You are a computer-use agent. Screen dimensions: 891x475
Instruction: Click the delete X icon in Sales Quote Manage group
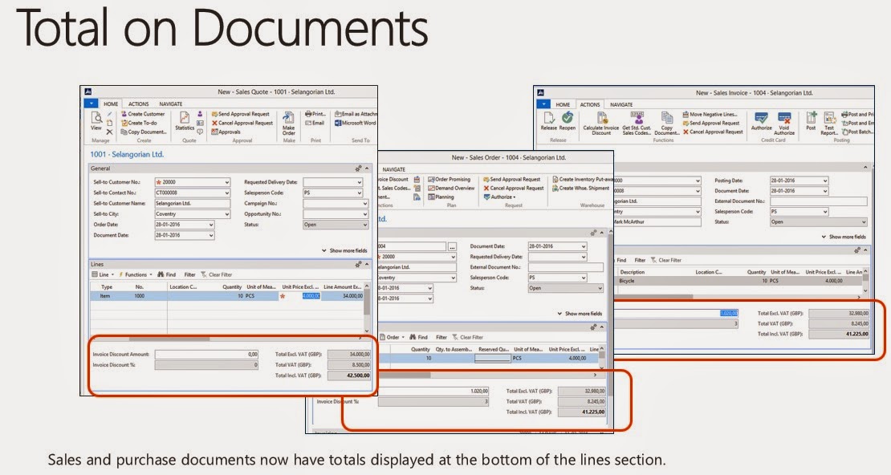(x=110, y=132)
